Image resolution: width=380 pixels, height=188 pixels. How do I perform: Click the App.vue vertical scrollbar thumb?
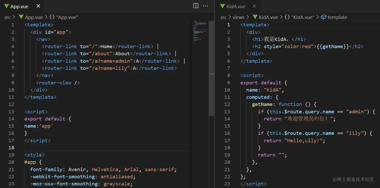click(x=212, y=68)
